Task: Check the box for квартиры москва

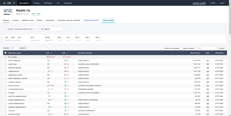Action: (x=5, y=68)
